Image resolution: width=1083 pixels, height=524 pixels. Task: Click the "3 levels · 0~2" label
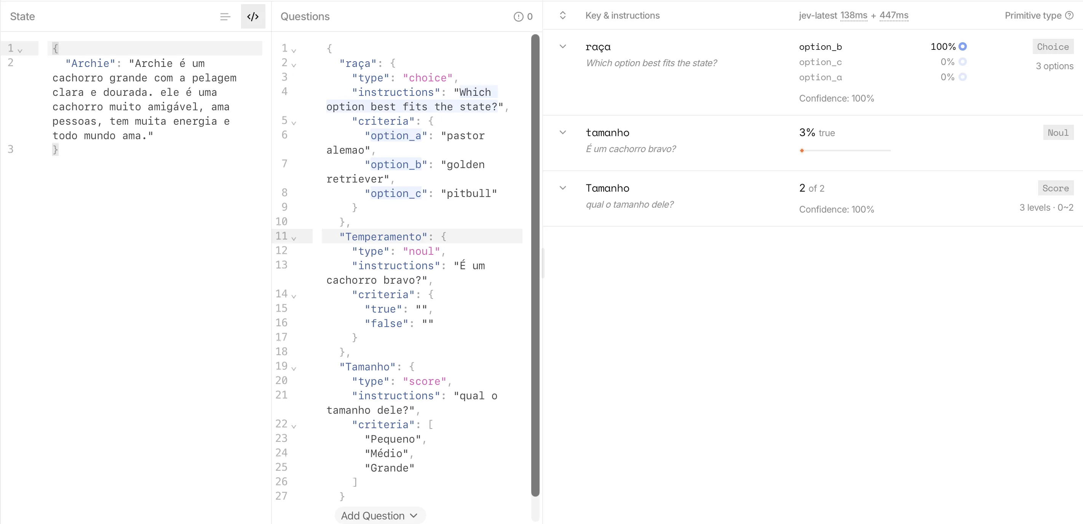pyautogui.click(x=1046, y=207)
